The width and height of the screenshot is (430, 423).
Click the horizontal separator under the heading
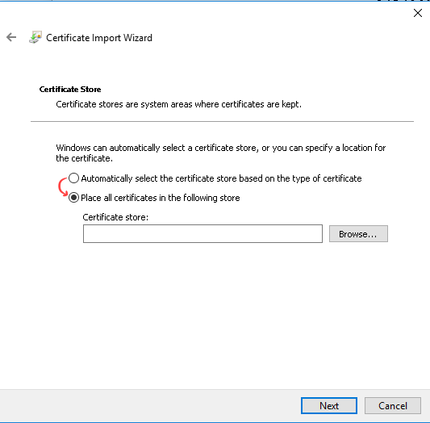click(x=222, y=121)
